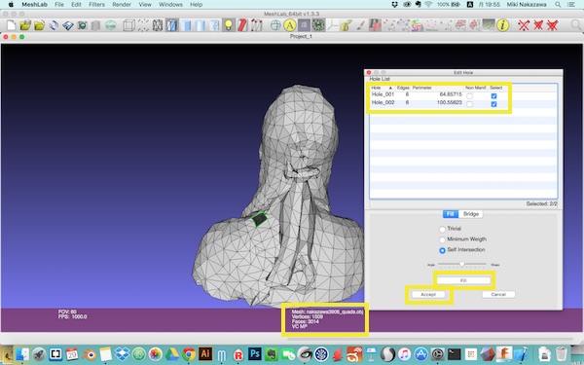
Task: Open the Edit menu
Action: pos(76,5)
